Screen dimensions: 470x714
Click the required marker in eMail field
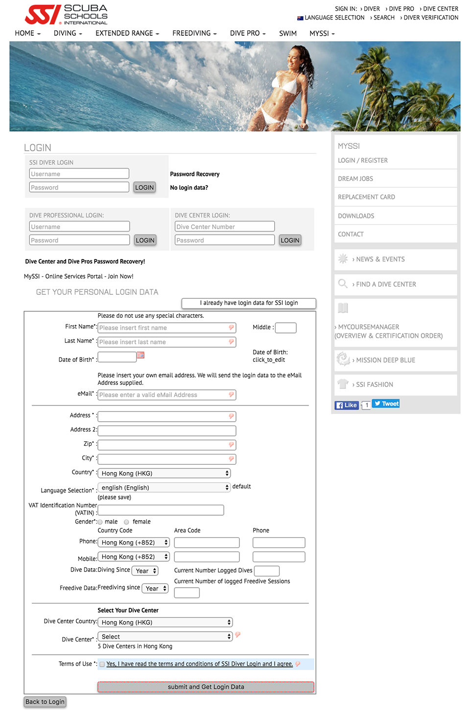coord(231,394)
